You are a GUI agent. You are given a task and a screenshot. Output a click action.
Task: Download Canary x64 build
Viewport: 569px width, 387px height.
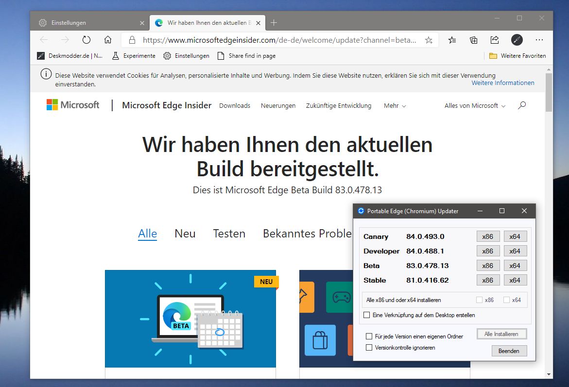point(515,236)
